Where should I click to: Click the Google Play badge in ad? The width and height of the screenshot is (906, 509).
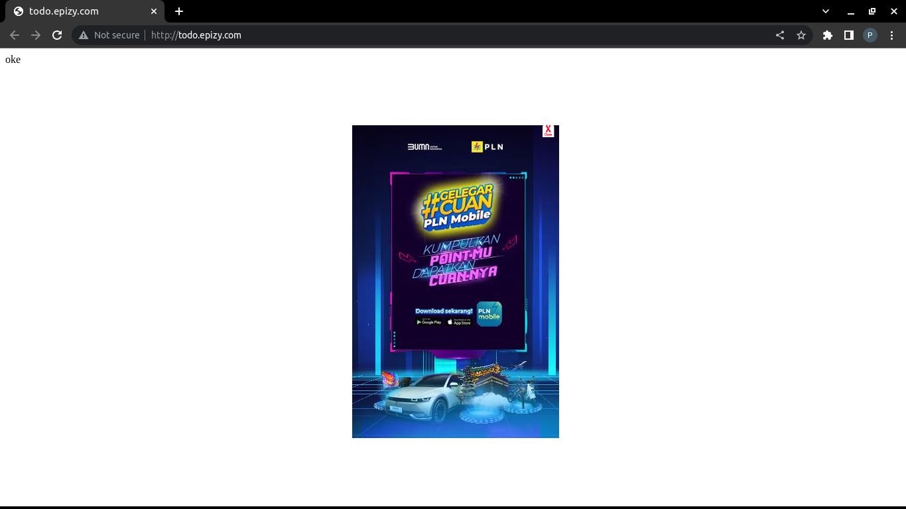(x=429, y=322)
